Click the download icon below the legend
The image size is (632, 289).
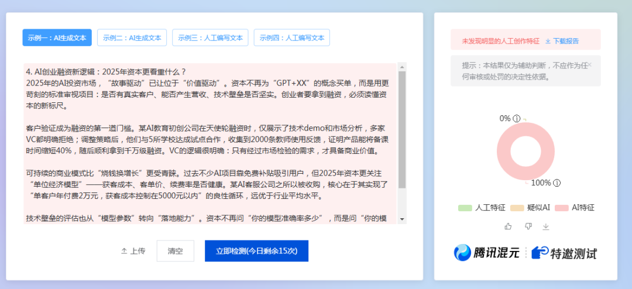tap(546, 226)
